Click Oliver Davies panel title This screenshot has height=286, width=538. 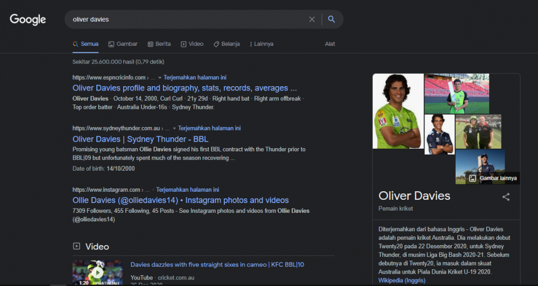pyautogui.click(x=414, y=196)
